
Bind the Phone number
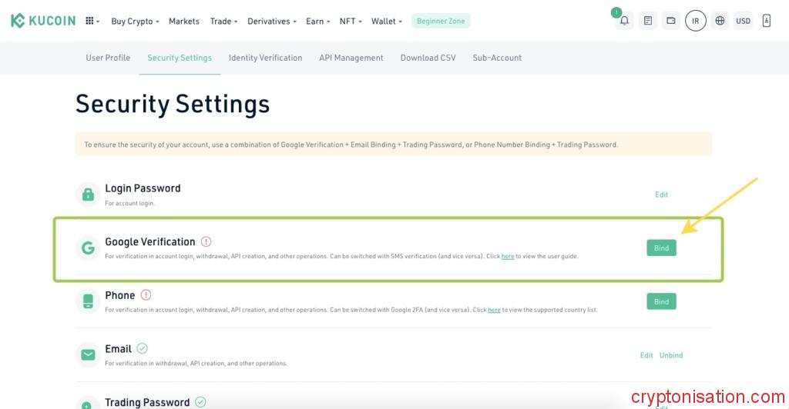pos(661,301)
